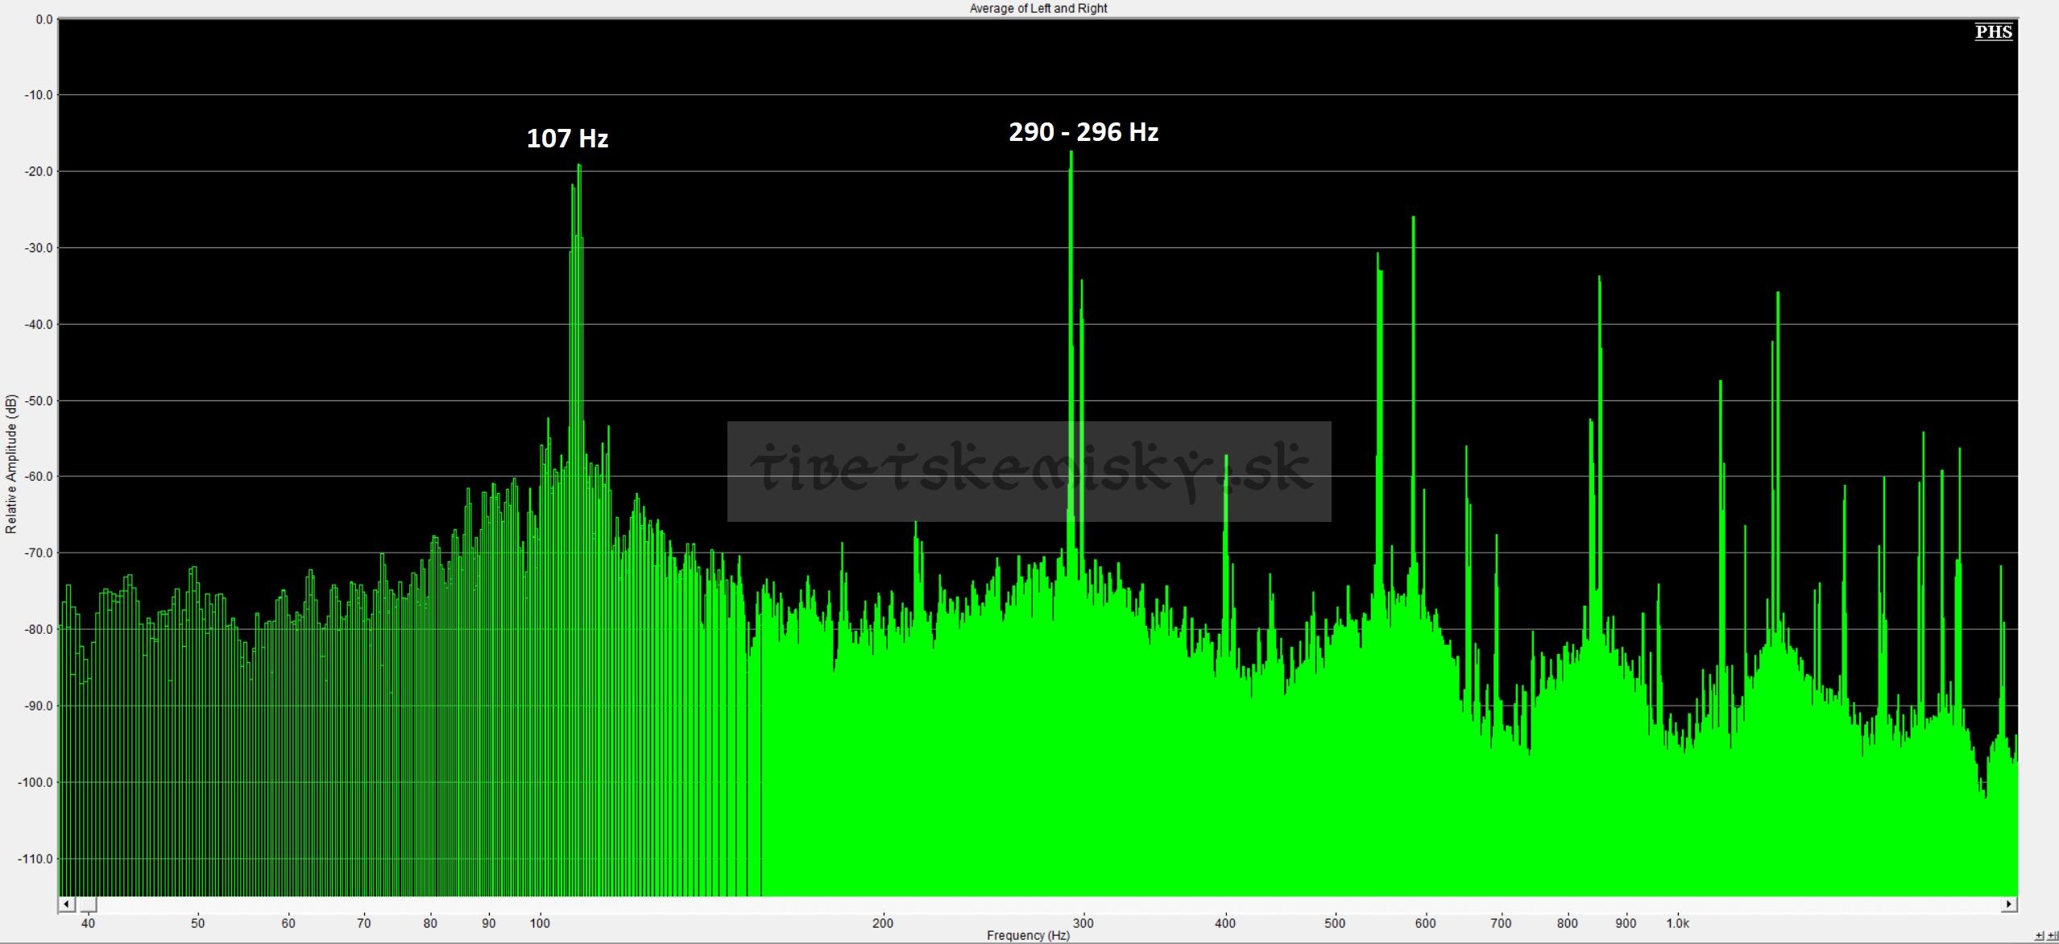Screen dimensions: 2059x944
Task: Click the Relative Amplitude (dB) axis label
Action: click(10, 464)
